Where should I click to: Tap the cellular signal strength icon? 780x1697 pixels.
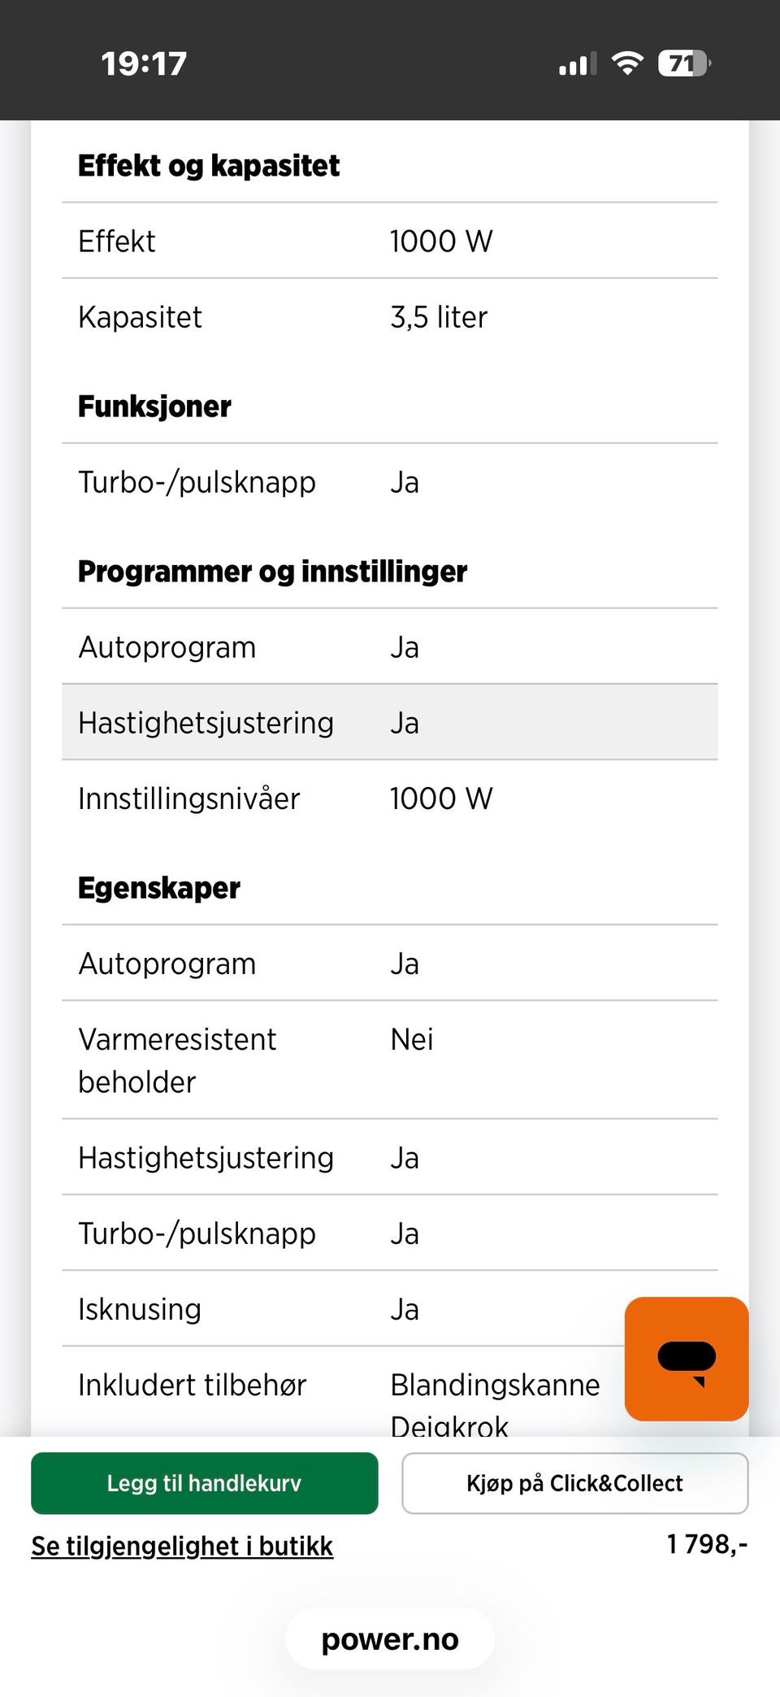(x=577, y=63)
